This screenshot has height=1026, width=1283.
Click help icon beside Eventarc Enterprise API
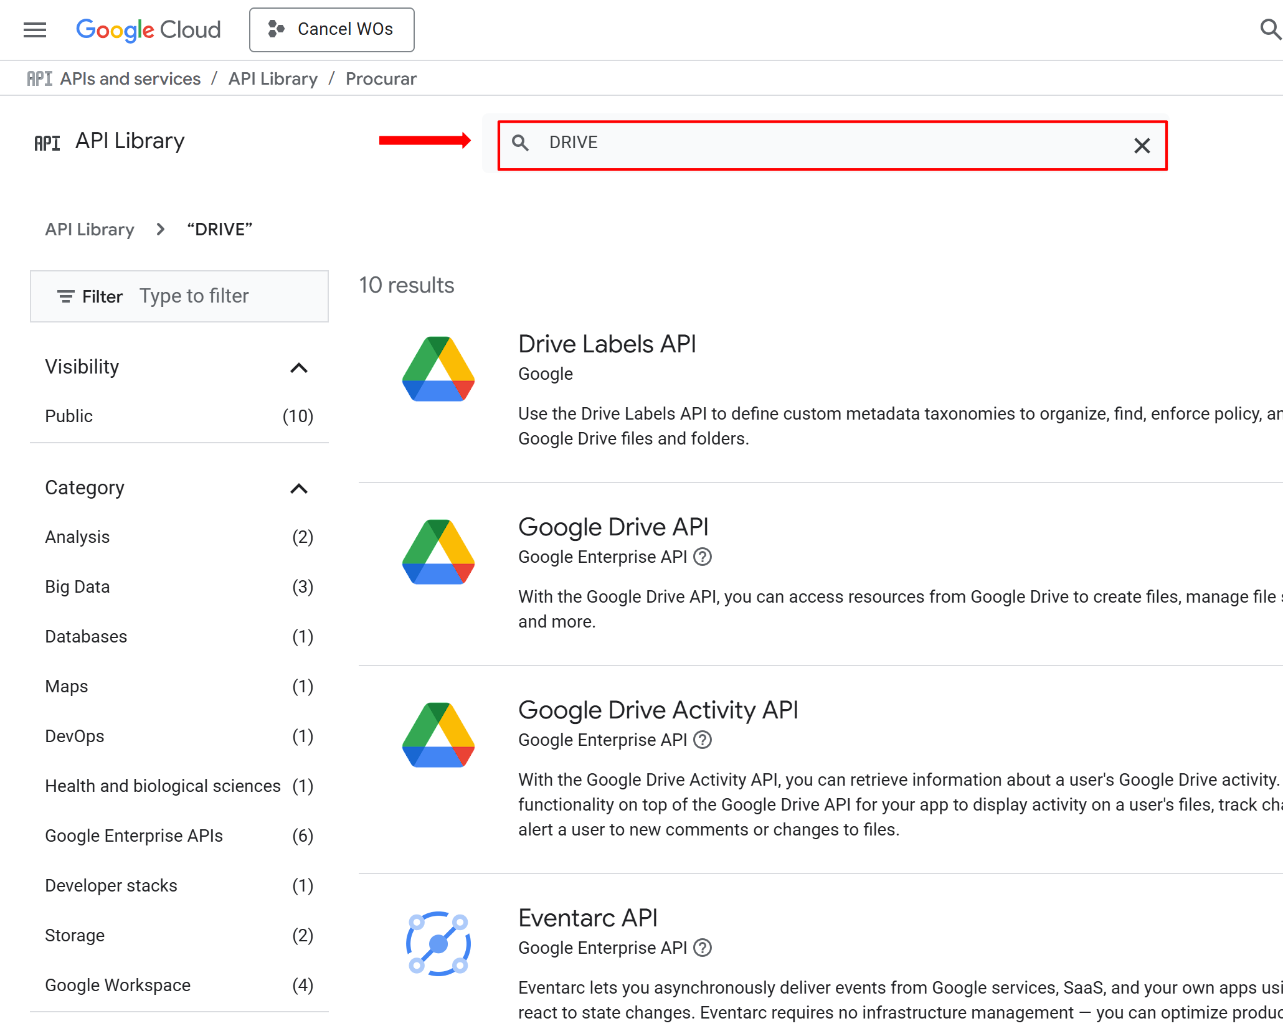pos(703,948)
